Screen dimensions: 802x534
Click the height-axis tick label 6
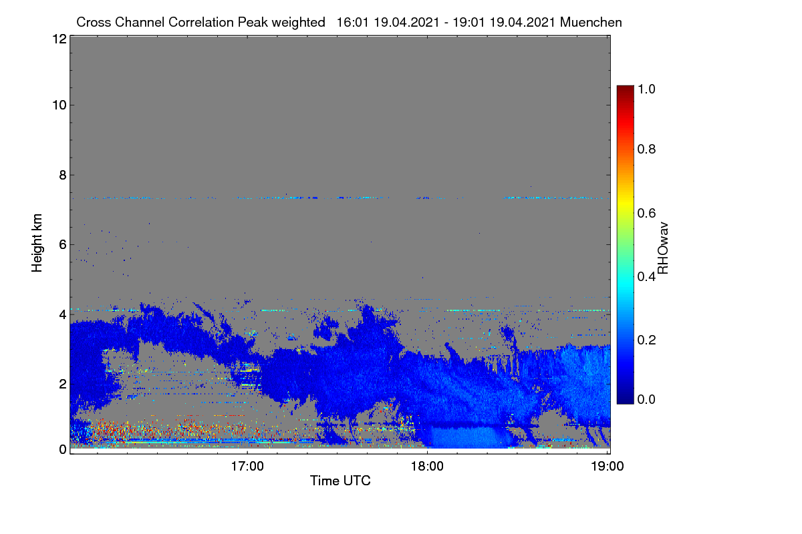click(x=61, y=244)
